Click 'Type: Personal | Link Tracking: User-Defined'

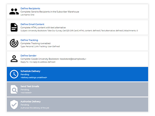[40, 46]
